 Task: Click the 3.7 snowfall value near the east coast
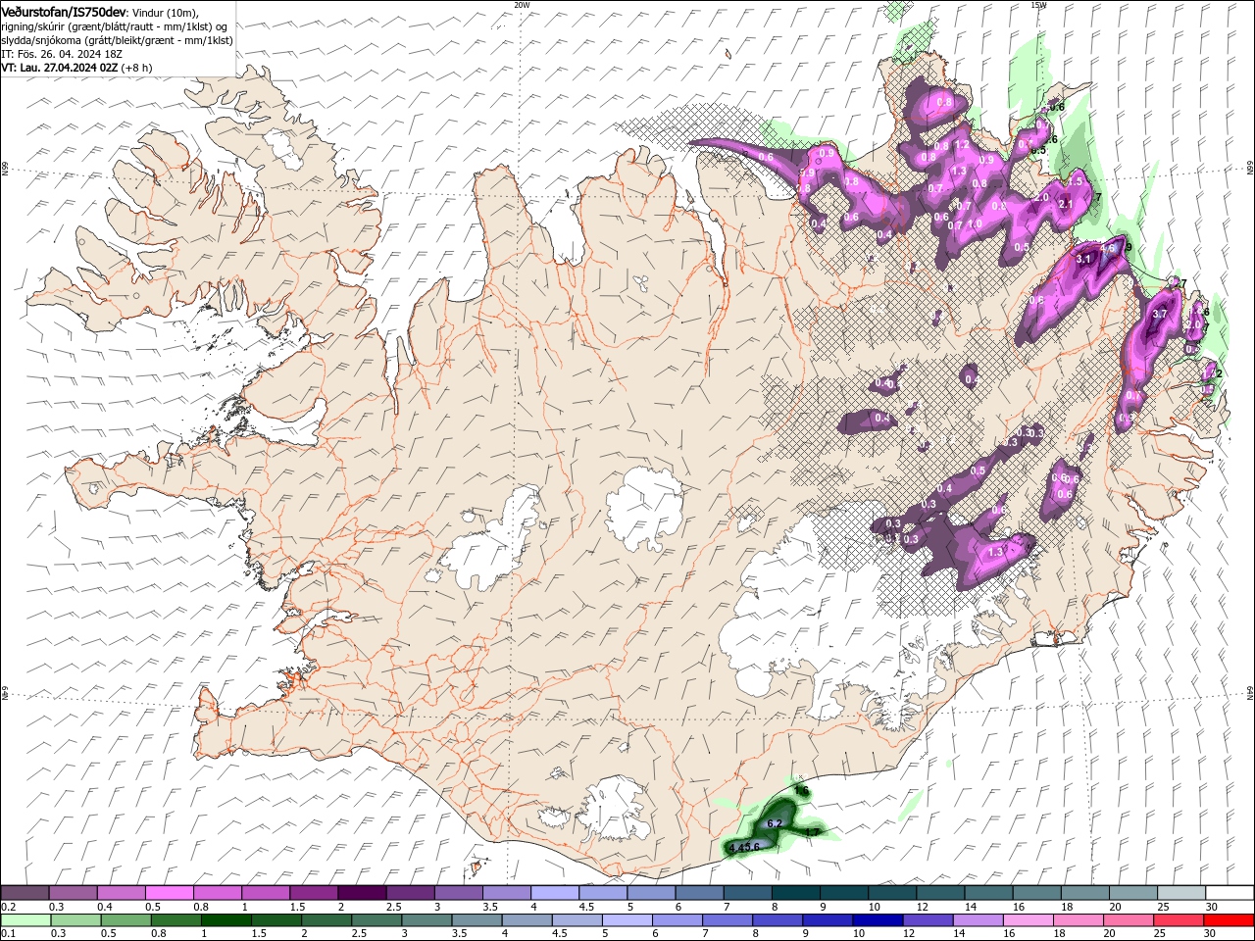pos(1160,314)
